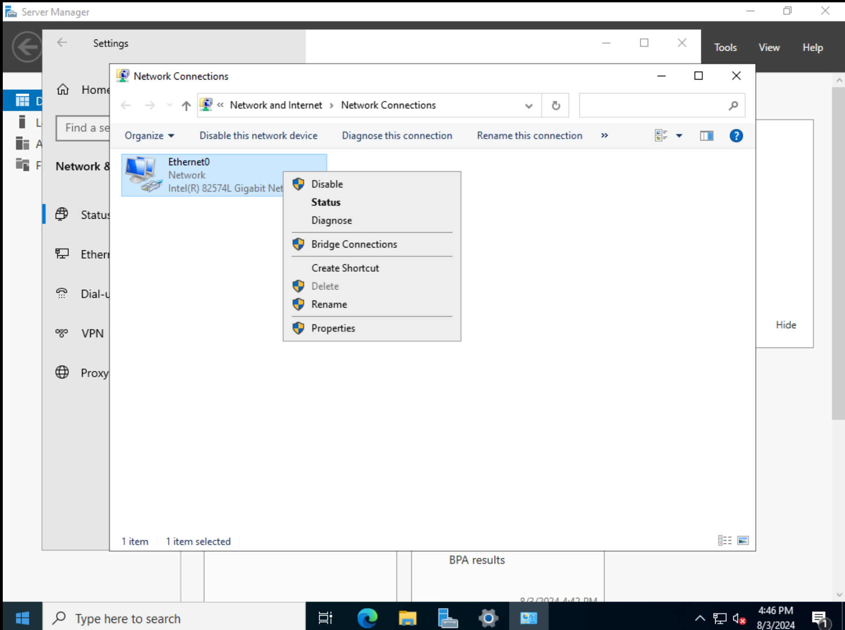Click the taskbar search box
The image size is (845, 630).
click(x=174, y=618)
